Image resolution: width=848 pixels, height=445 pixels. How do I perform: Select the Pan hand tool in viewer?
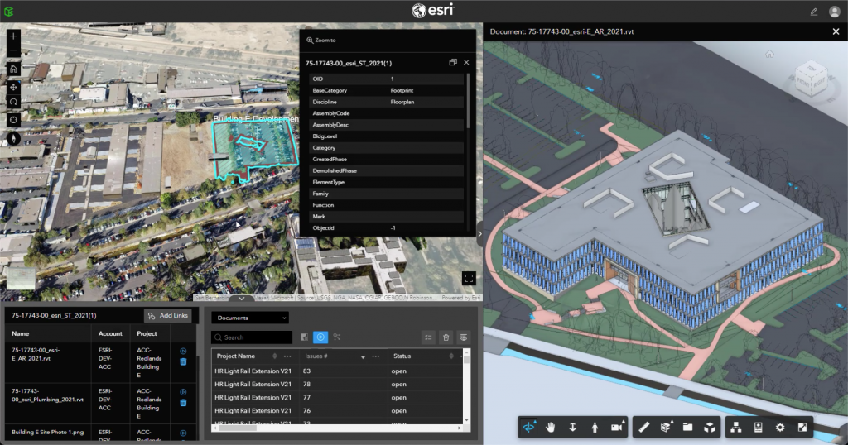tap(551, 427)
